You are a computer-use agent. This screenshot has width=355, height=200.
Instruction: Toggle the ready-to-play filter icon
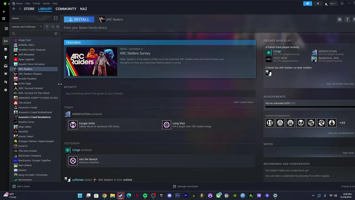click(x=58, y=27)
